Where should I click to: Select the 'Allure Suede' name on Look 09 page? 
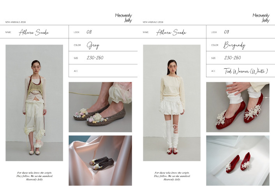click(171, 32)
